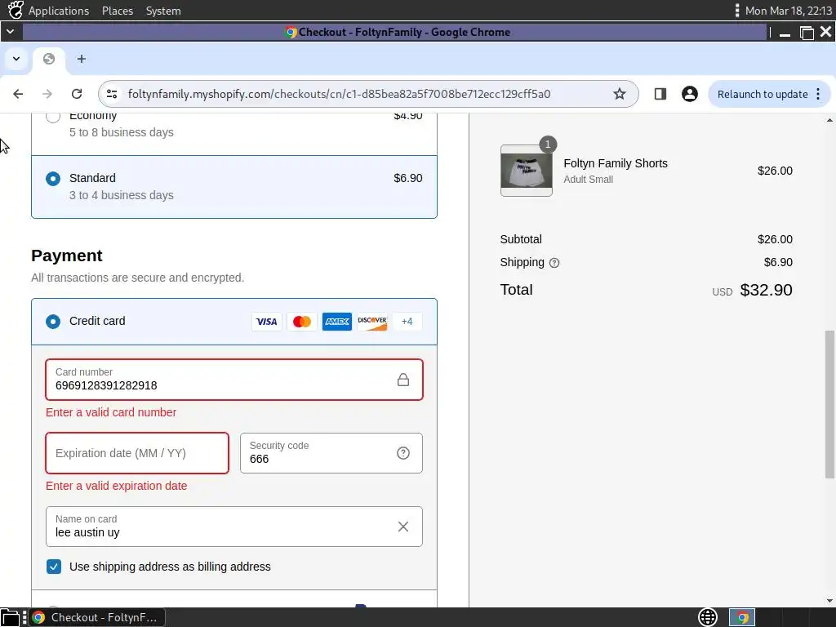
Task: Select the Credit card payment method
Action: (x=53, y=322)
